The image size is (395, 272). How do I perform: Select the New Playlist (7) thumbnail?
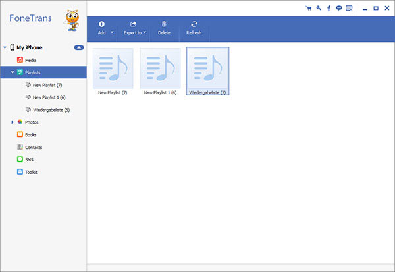click(113, 68)
